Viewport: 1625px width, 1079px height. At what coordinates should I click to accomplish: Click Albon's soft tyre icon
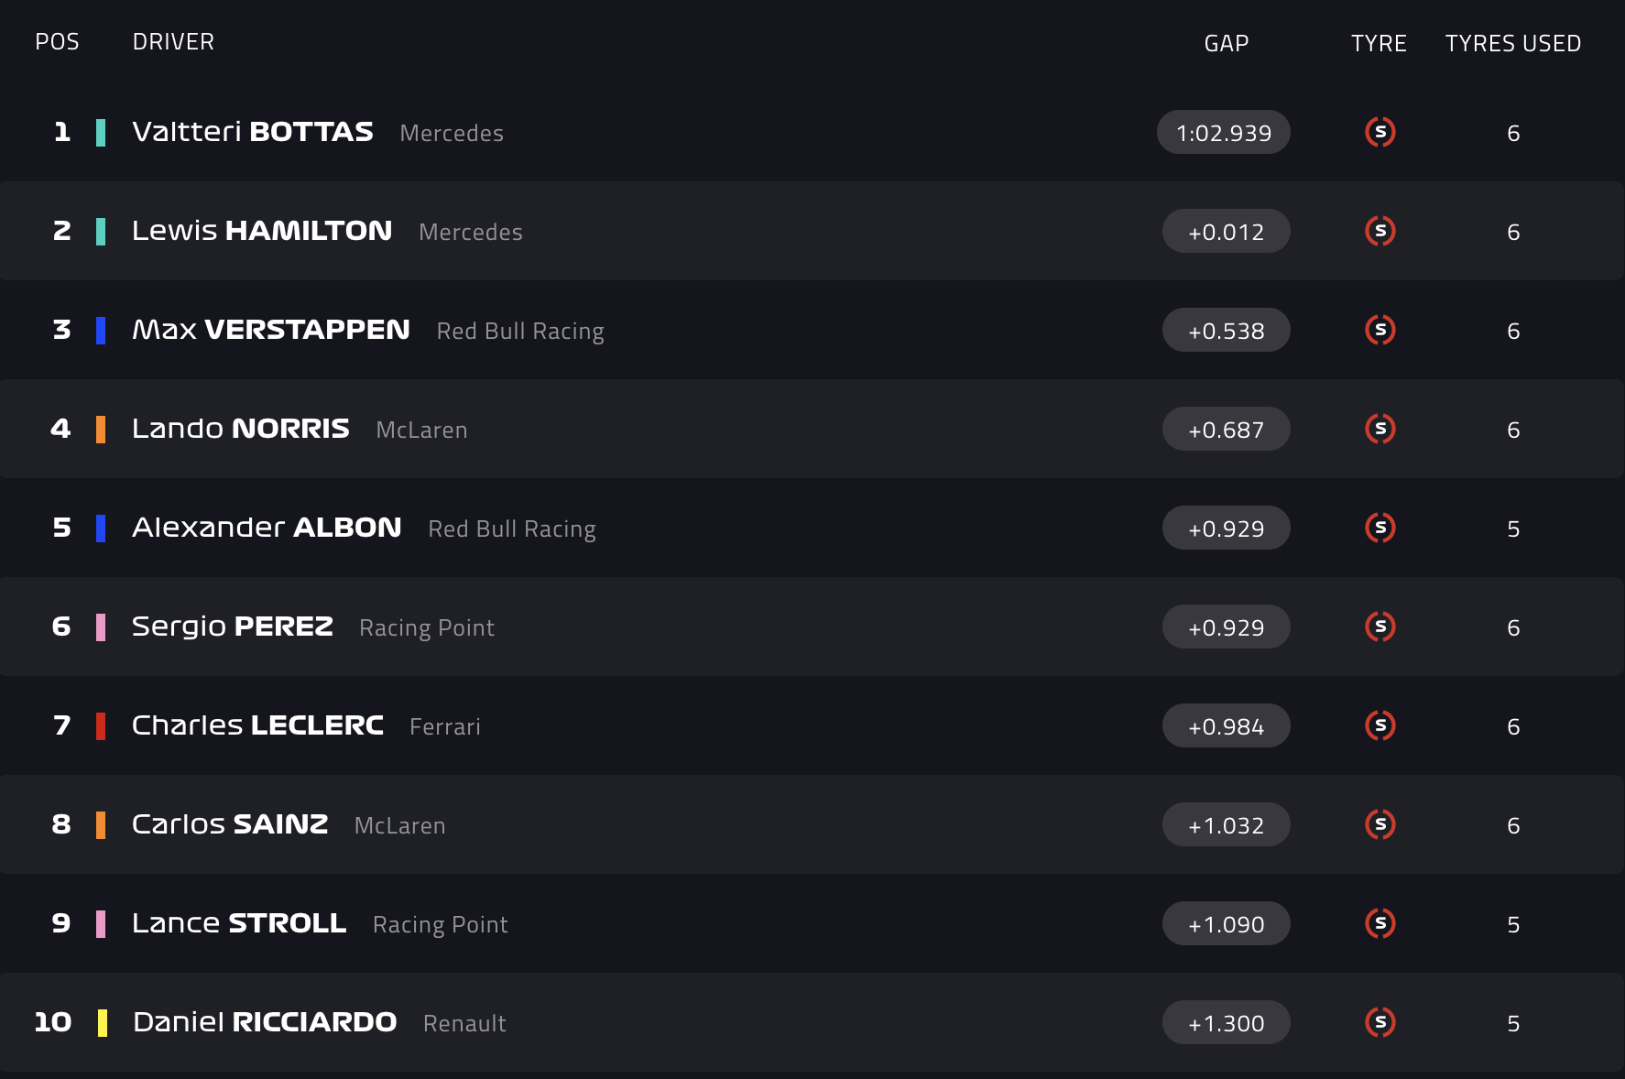(1380, 528)
